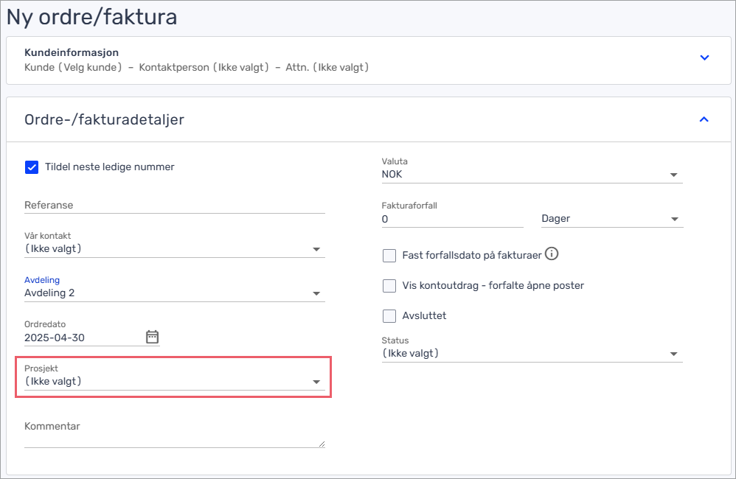Open the Valuta NOK dropdown
736x479 pixels.
tap(532, 175)
